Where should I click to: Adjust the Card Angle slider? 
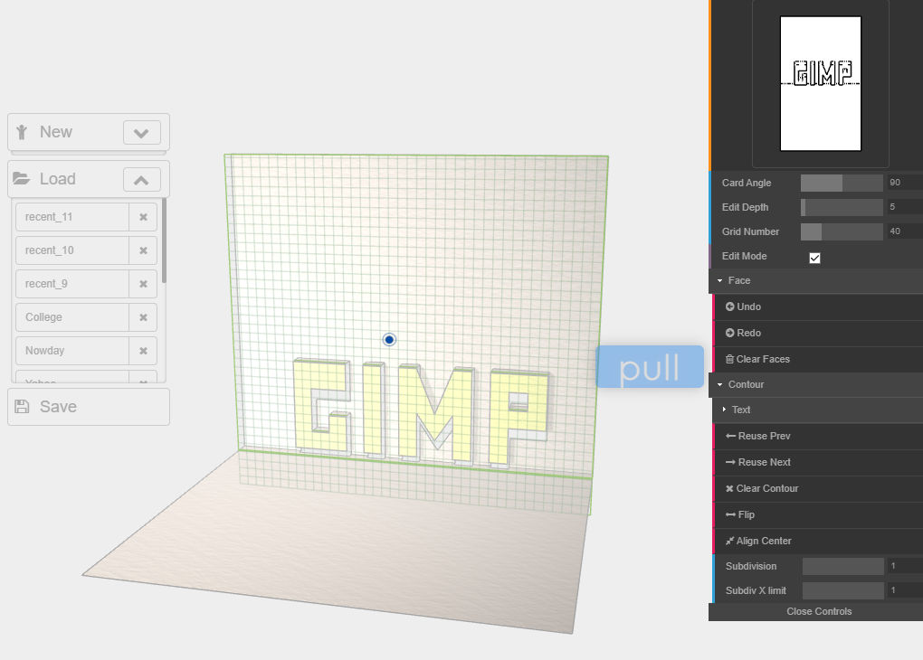click(842, 183)
